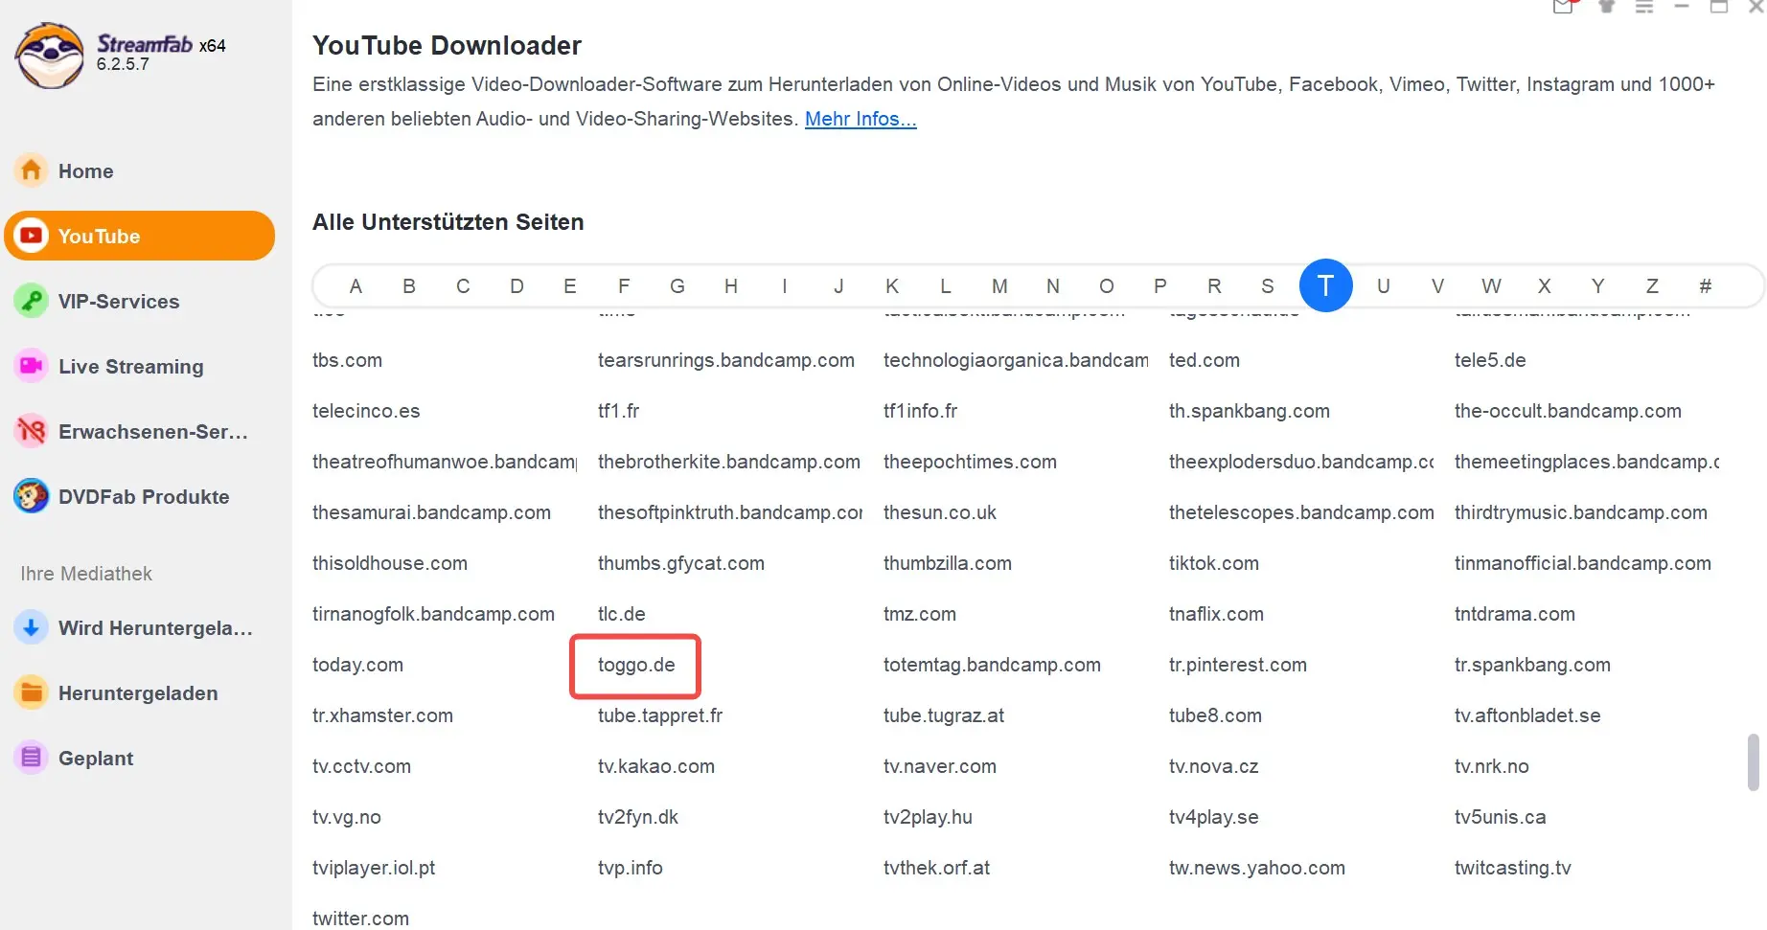1767x930 pixels.
Task: Switch to letter N tab
Action: tap(1053, 285)
